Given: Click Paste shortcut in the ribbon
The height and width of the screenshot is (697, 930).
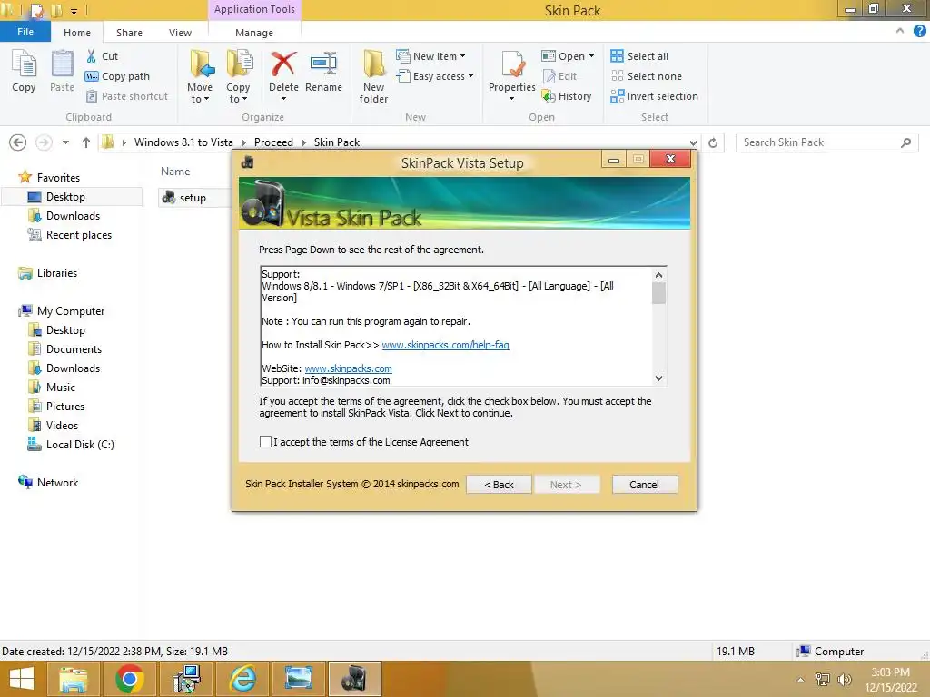Looking at the screenshot, I should pos(127,96).
